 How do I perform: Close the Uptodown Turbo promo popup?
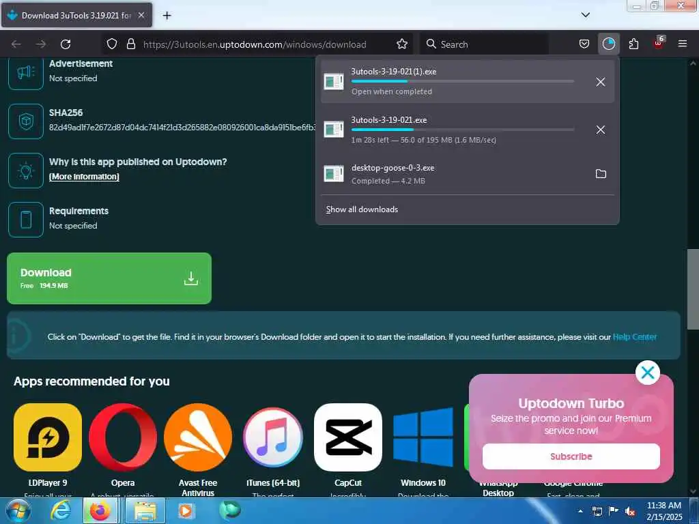pos(647,373)
